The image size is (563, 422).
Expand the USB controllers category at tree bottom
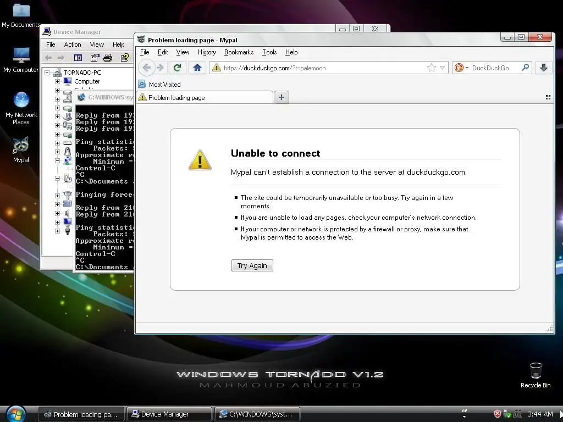[x=57, y=231]
